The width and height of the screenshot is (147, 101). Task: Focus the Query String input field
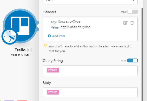[90, 70]
